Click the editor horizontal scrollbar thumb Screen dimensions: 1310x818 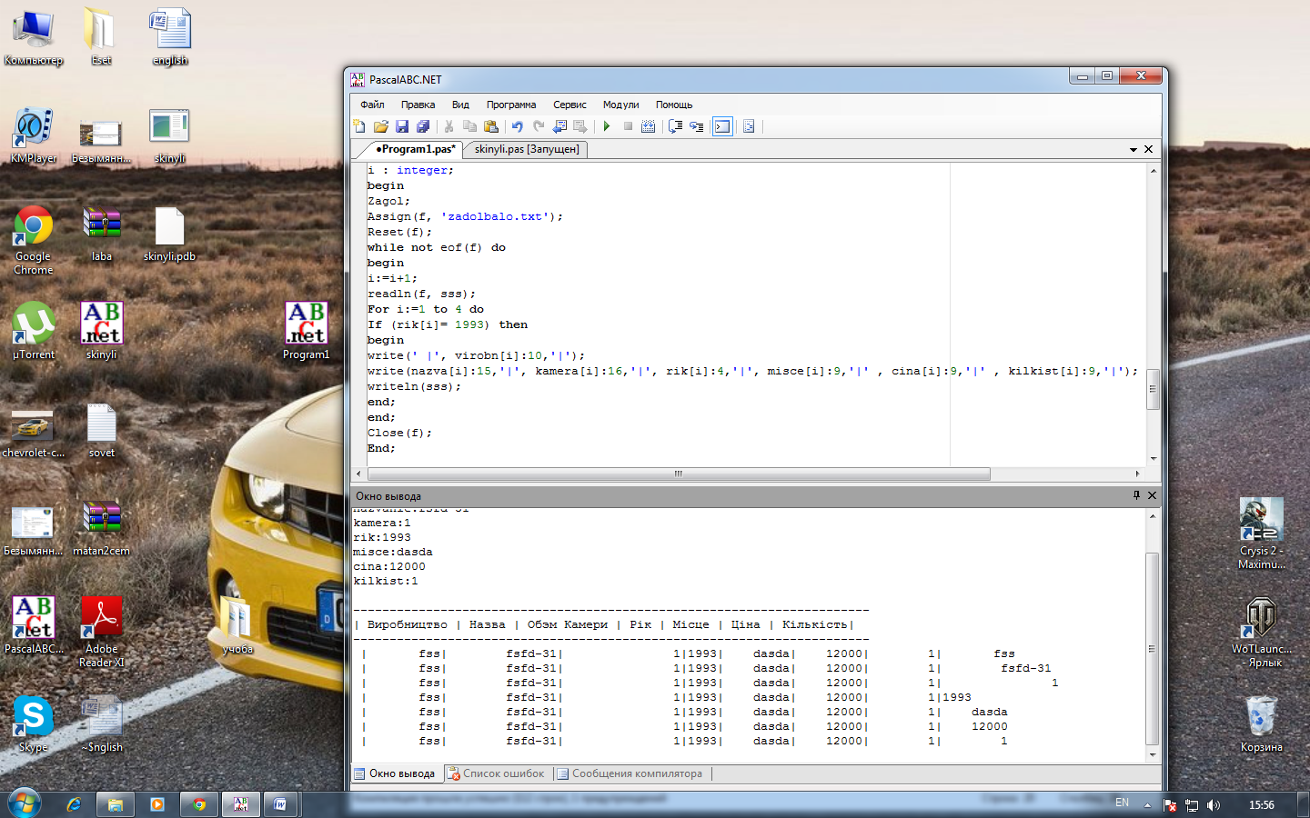coord(678,474)
